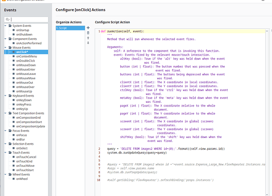
Task: Place cursor on 'DELETE FROM images2' query line 2
Action: (166, 149)
